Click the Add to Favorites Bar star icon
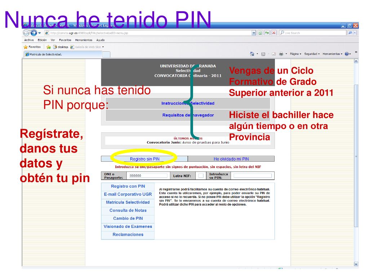 tap(49, 47)
